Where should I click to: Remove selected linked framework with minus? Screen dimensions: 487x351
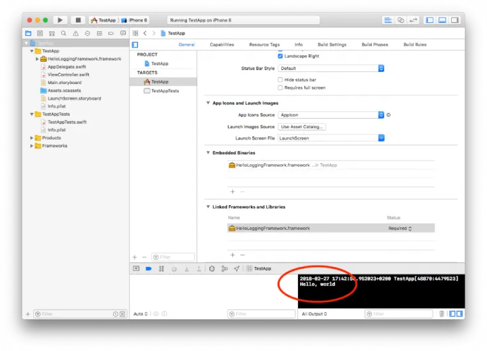[243, 255]
